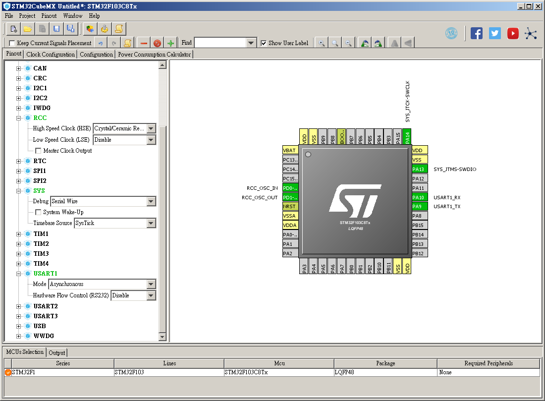
Task: Click the PA10 pin on the chip
Action: 420,198
